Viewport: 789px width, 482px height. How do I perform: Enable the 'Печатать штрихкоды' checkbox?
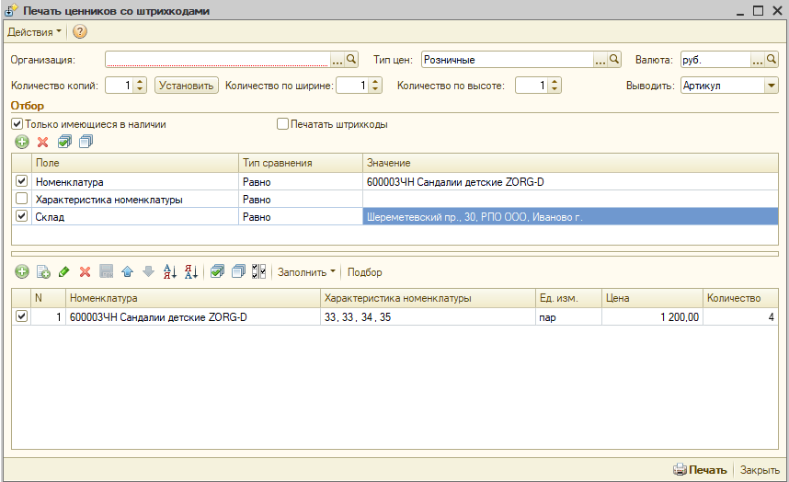283,123
